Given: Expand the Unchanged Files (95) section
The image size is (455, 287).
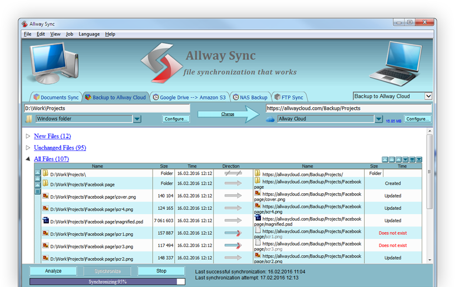Looking at the screenshot, I should coord(28,148).
